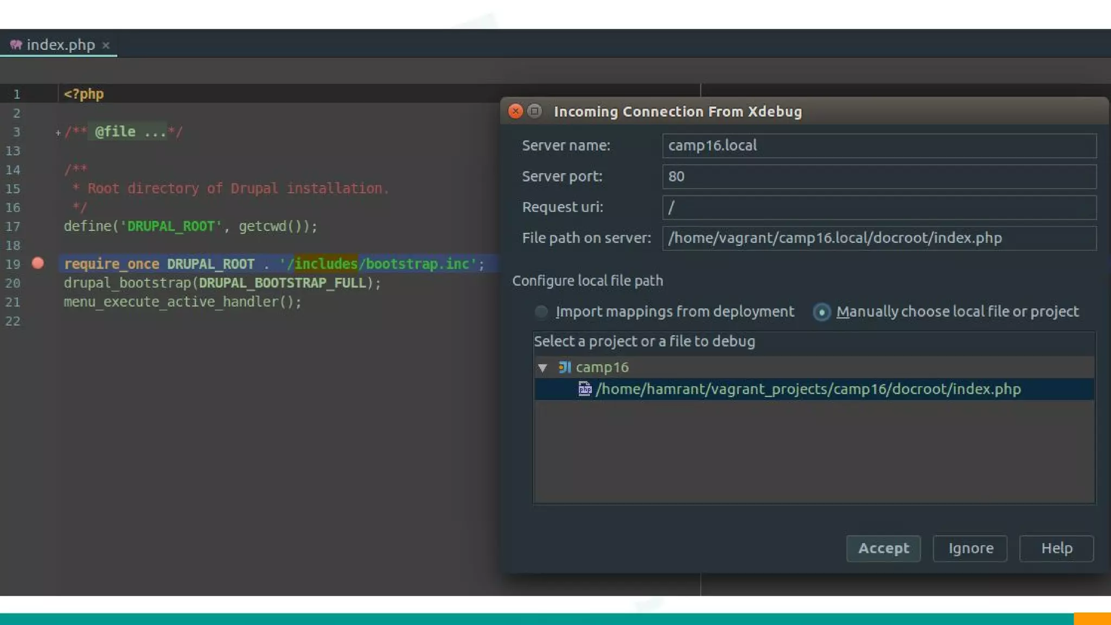Maximize the Xdebug dialog window
The width and height of the screenshot is (1111, 625).
coord(534,111)
